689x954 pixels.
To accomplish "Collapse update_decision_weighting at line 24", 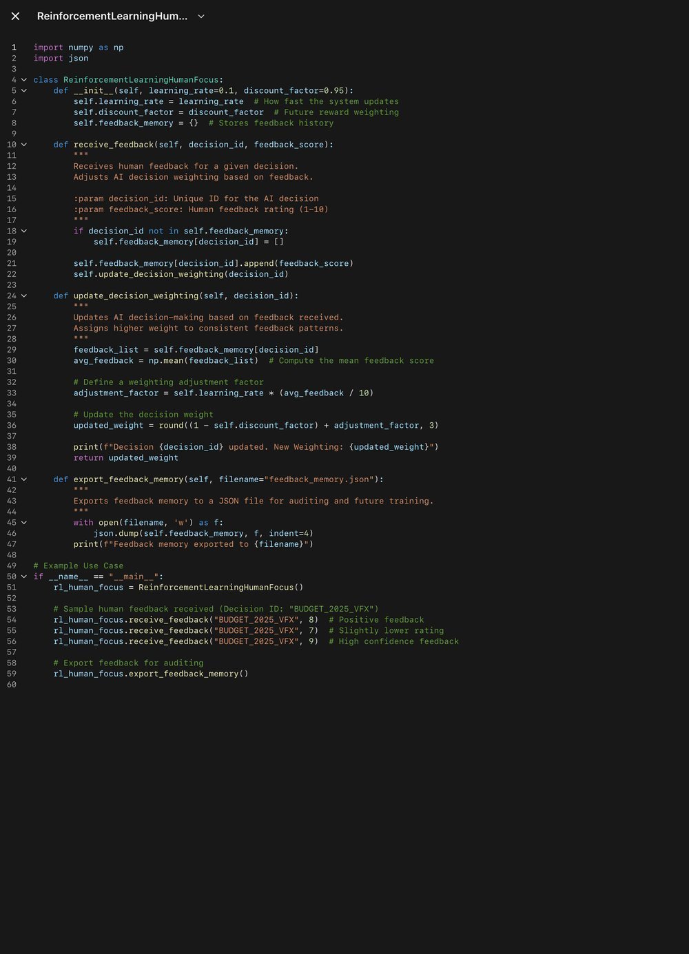I will pyautogui.click(x=24, y=296).
